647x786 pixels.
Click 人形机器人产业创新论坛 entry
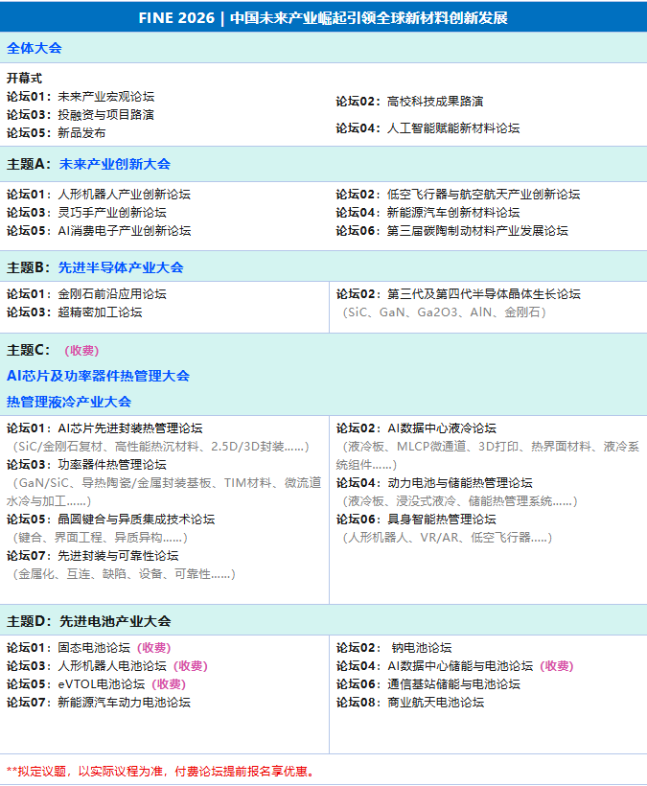point(124,195)
